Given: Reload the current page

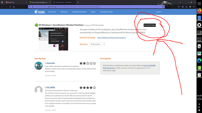Looking at the screenshot, I should tap(10, 7).
